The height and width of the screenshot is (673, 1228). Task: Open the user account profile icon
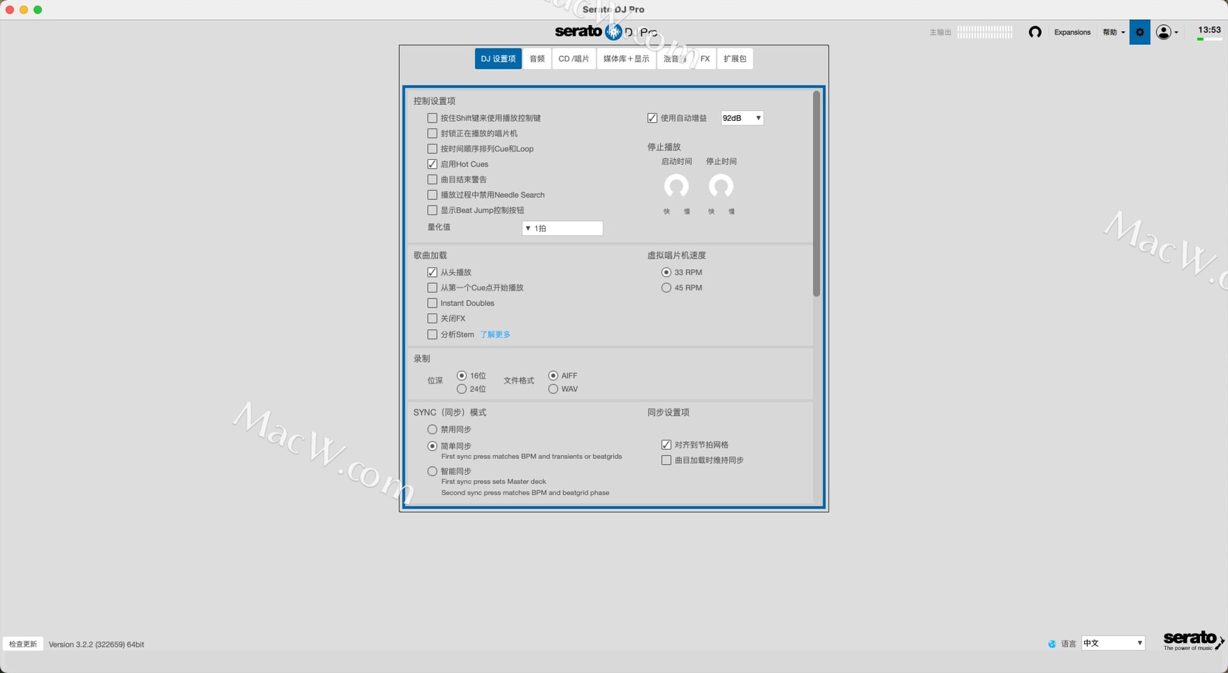[1163, 32]
